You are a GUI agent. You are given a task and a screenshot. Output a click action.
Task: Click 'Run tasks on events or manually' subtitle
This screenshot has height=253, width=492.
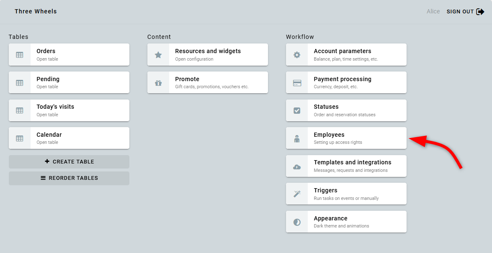[x=346, y=198]
